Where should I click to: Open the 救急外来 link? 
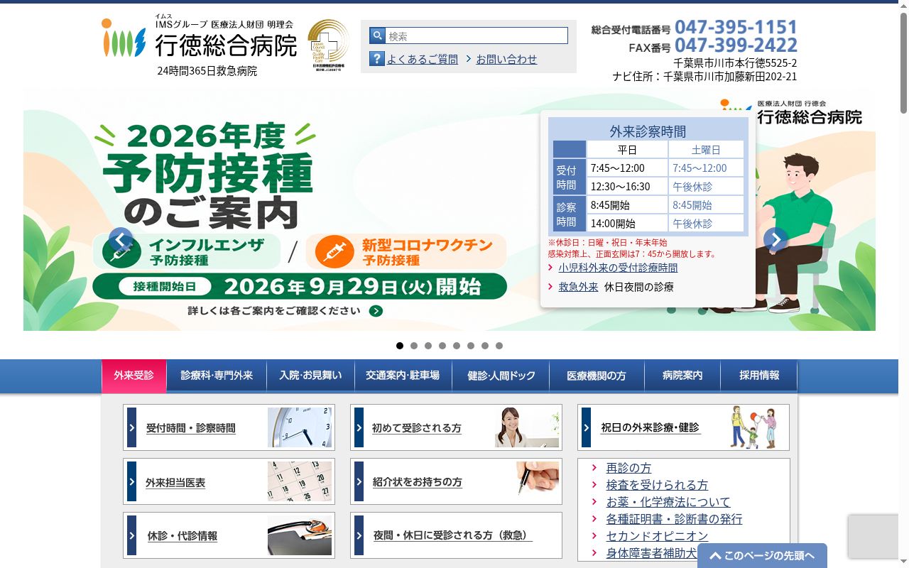[578, 288]
